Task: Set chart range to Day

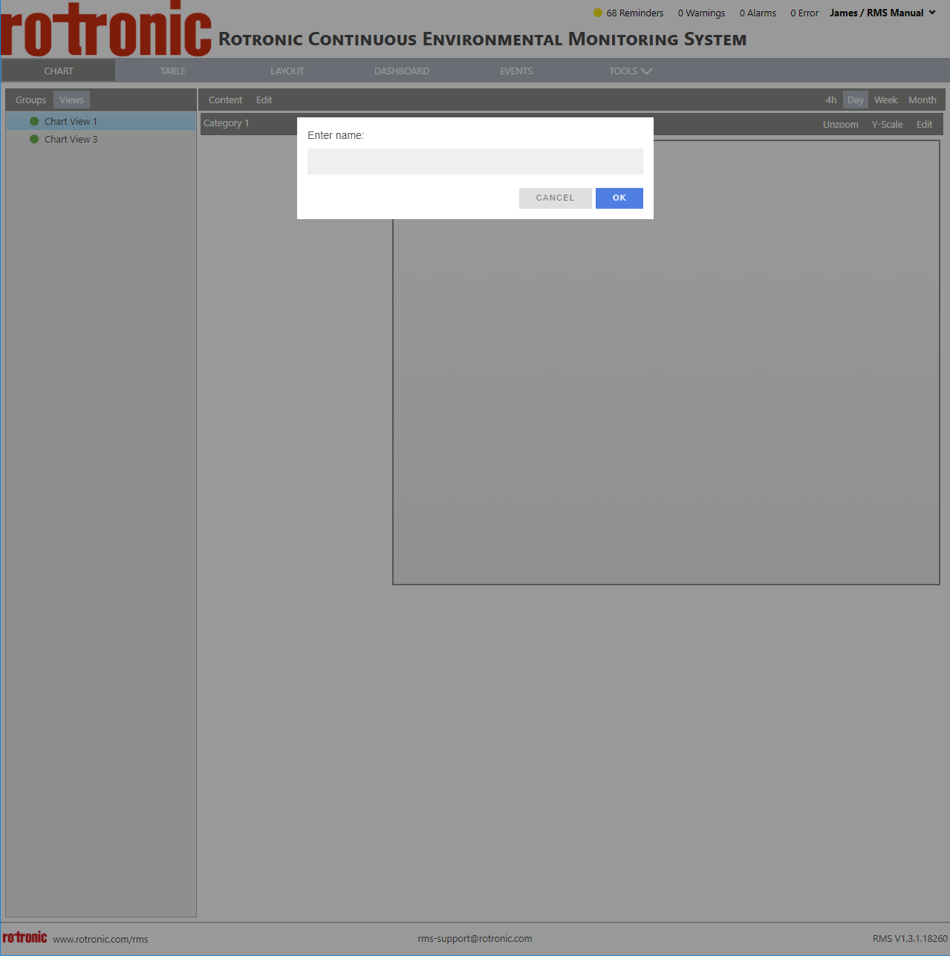Action: pyautogui.click(x=856, y=100)
